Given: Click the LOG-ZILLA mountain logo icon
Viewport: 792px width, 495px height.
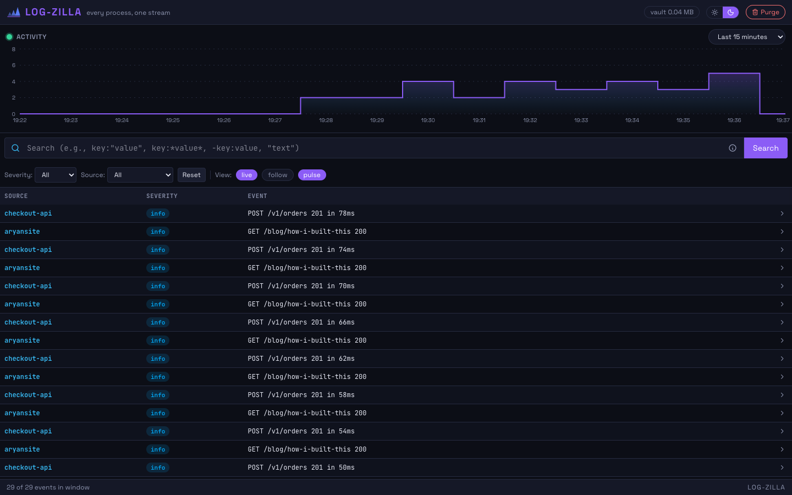Looking at the screenshot, I should click(14, 12).
